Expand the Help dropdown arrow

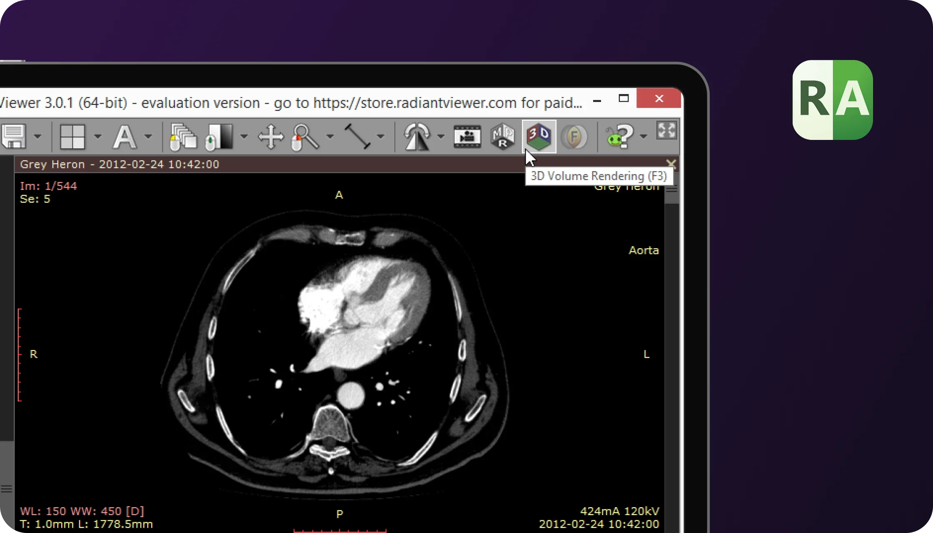(x=644, y=136)
